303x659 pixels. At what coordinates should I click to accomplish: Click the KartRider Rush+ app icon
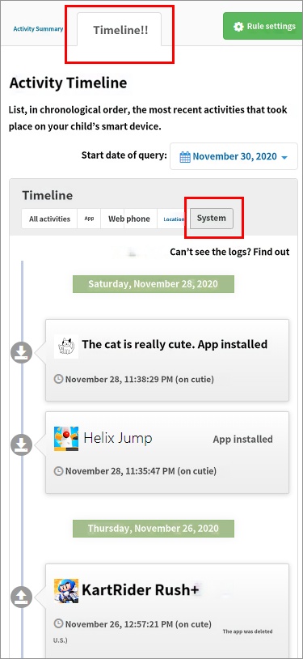coord(66,591)
